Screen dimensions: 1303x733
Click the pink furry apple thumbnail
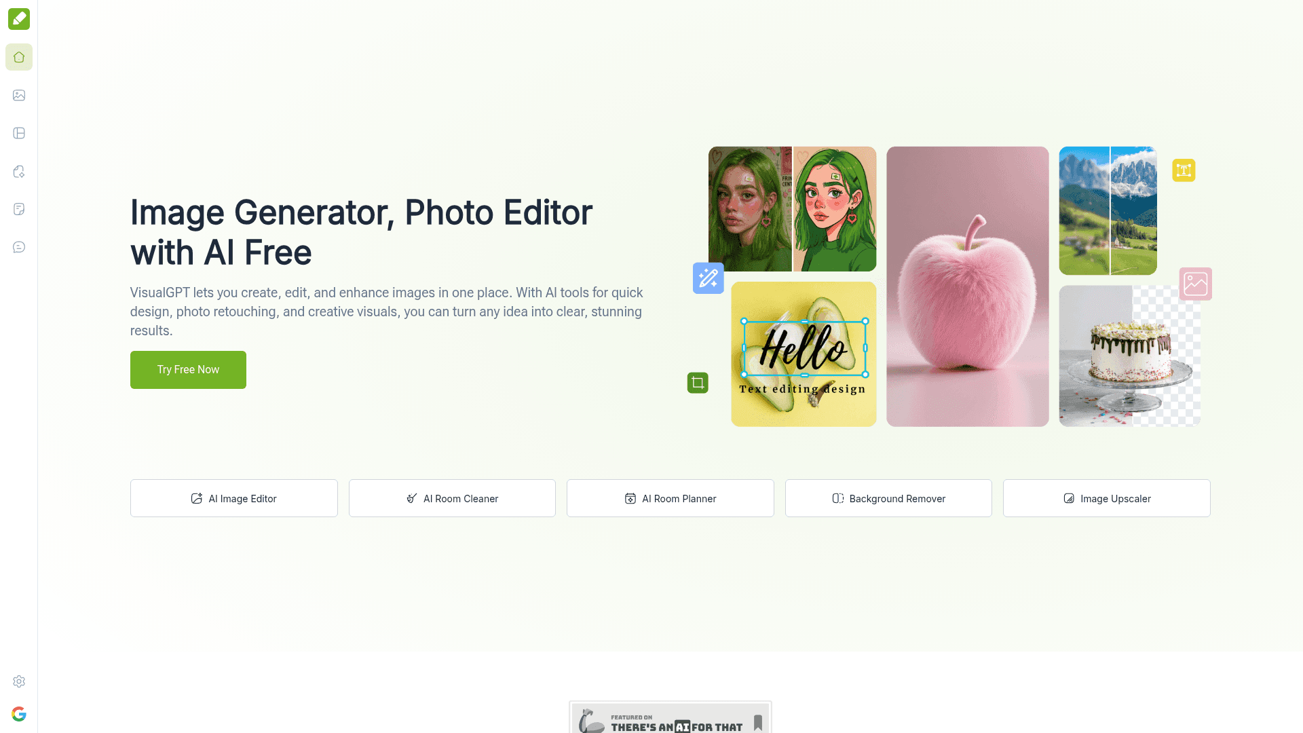tap(967, 286)
